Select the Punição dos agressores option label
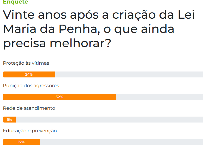The height and width of the screenshot is (151, 203). 31,86
